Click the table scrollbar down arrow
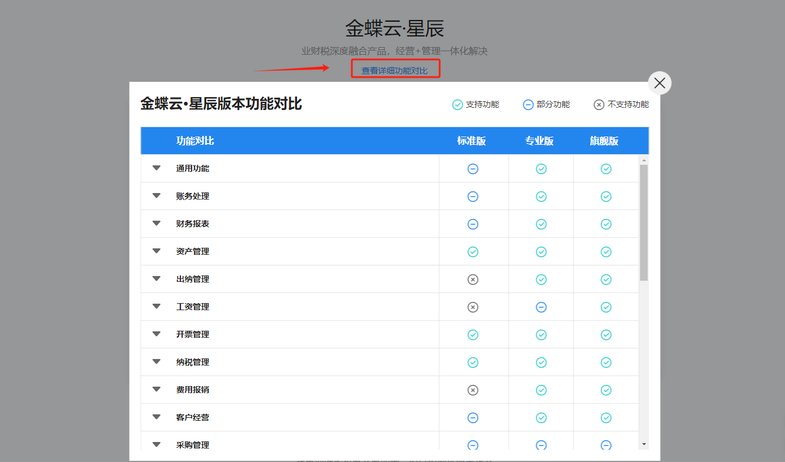The height and width of the screenshot is (462, 785). point(644,444)
